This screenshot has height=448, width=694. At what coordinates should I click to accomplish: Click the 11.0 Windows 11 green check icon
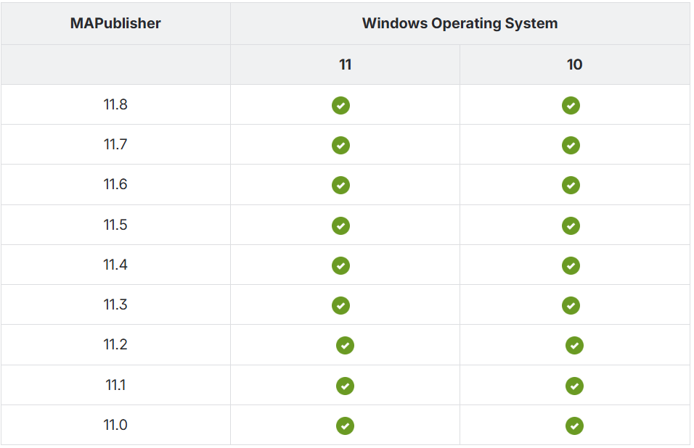coord(345,426)
